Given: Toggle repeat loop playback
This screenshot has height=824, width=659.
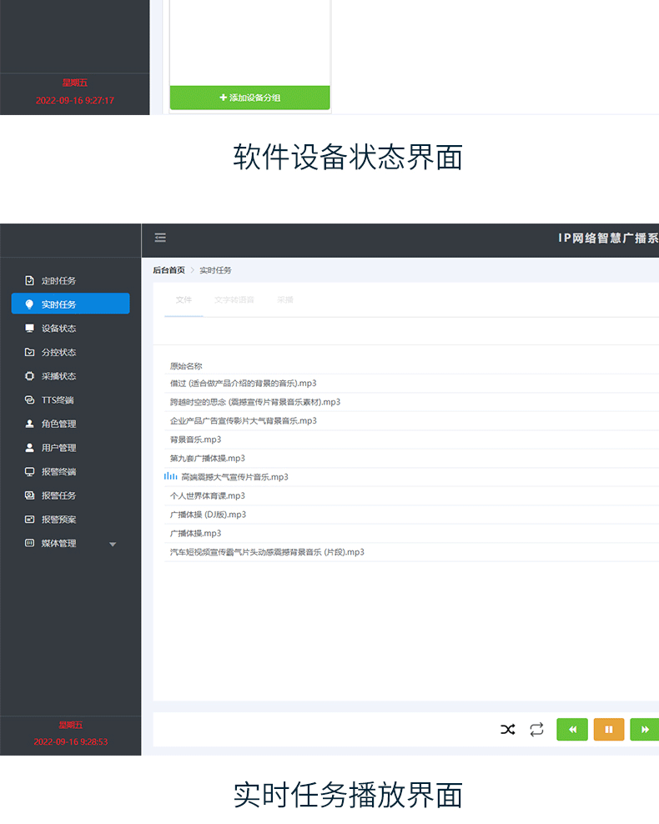Looking at the screenshot, I should point(536,730).
